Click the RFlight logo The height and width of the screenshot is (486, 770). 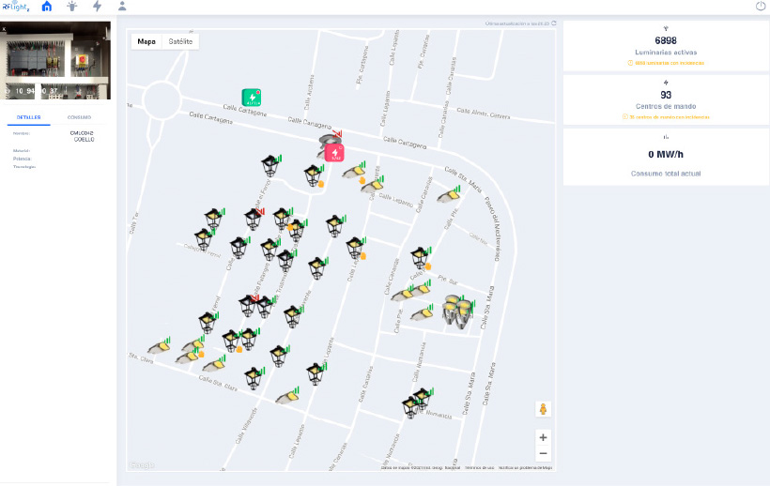[x=15, y=6]
